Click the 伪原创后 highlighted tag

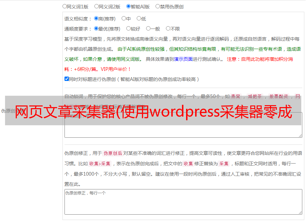click(x=113, y=153)
